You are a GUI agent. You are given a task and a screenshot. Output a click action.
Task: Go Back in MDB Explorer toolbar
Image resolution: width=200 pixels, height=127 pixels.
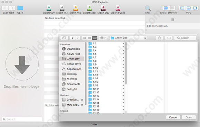[5, 8]
